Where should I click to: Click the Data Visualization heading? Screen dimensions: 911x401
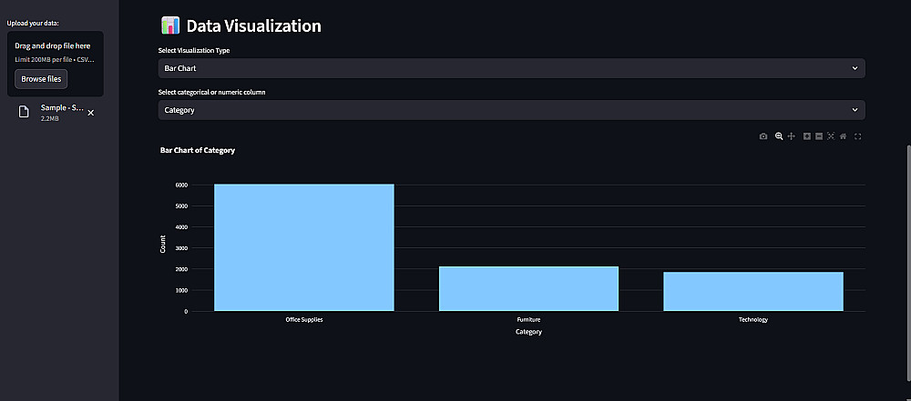click(x=253, y=25)
